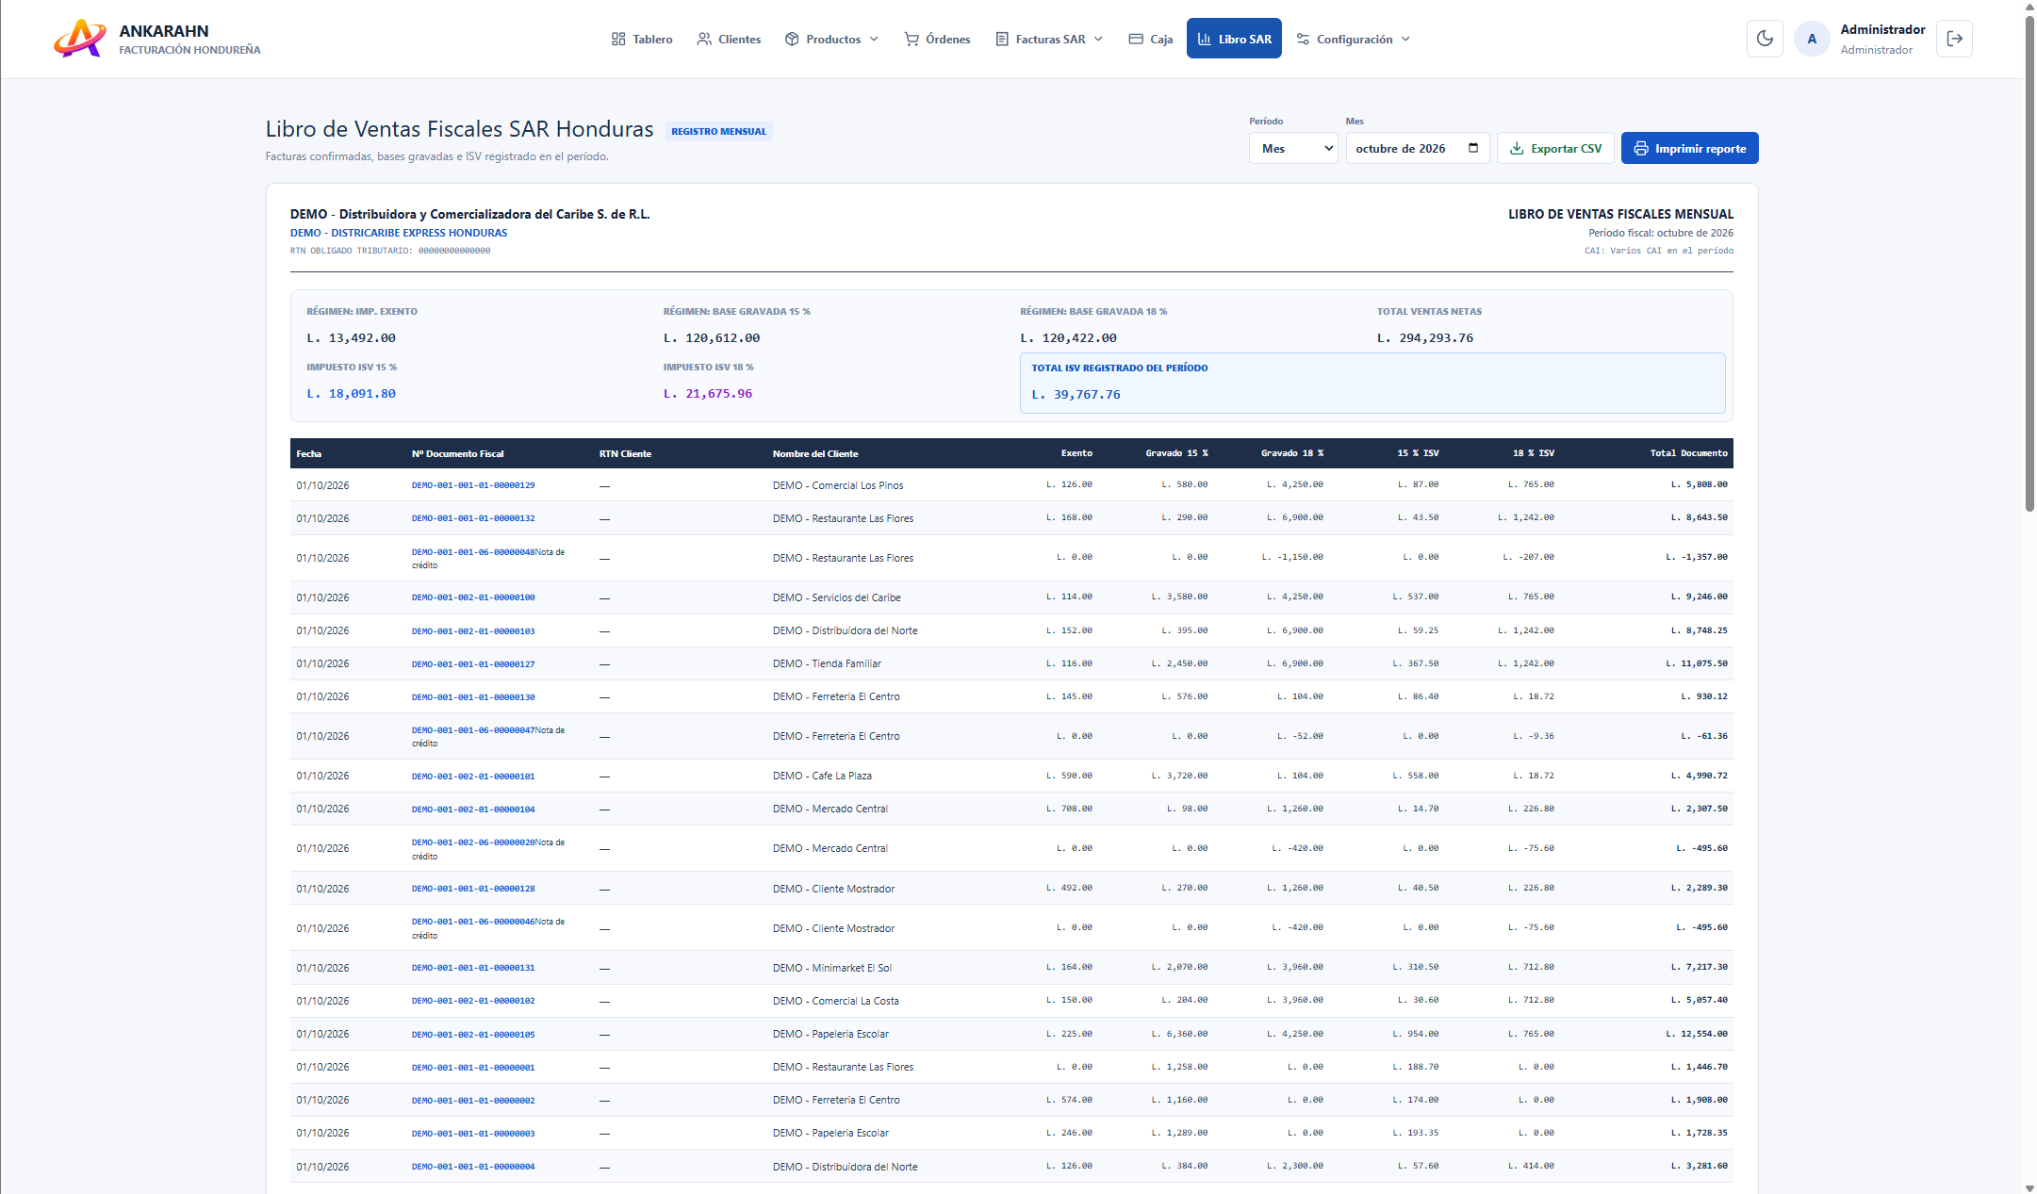Toggle dark mode moon icon
This screenshot has width=2037, height=1194.
coord(1765,39)
